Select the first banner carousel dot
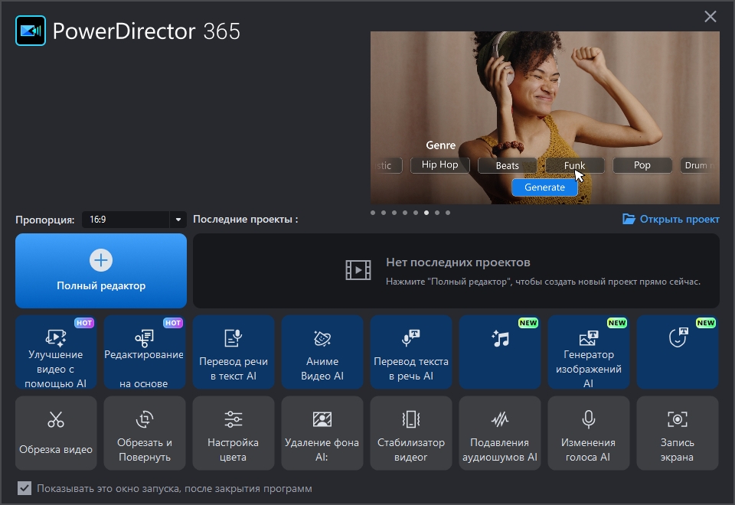 pyautogui.click(x=373, y=213)
